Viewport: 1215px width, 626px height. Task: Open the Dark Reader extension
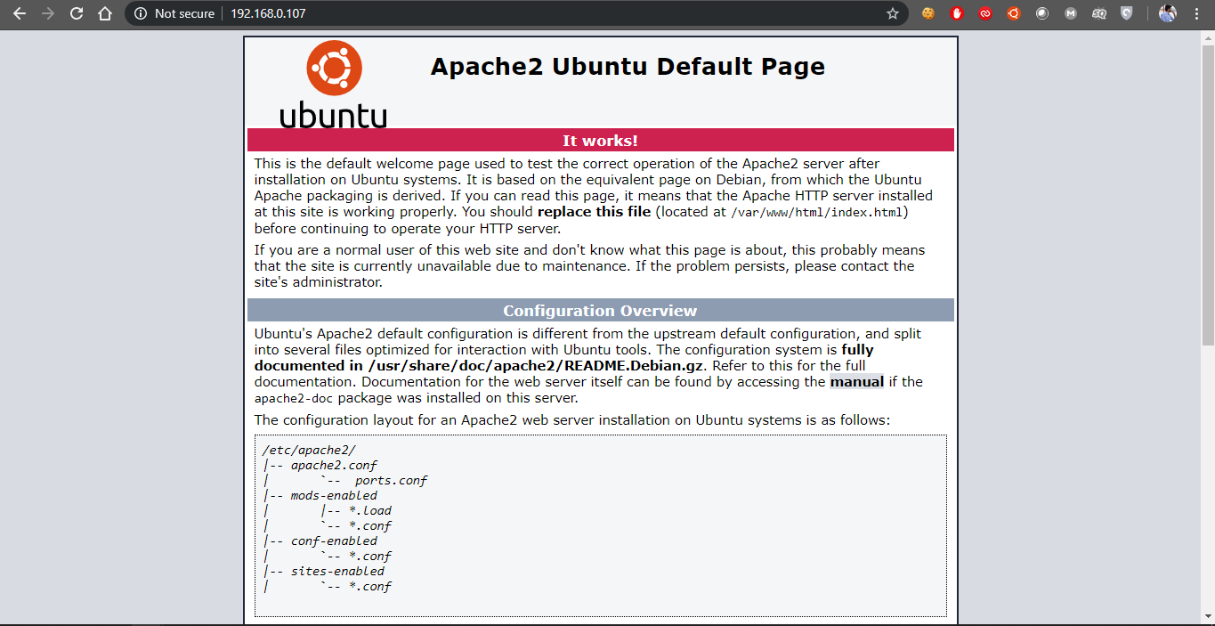click(1041, 13)
